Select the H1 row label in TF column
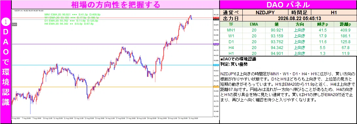The width and height of the screenshot is (357, 124). pyautogui.click(x=231, y=54)
